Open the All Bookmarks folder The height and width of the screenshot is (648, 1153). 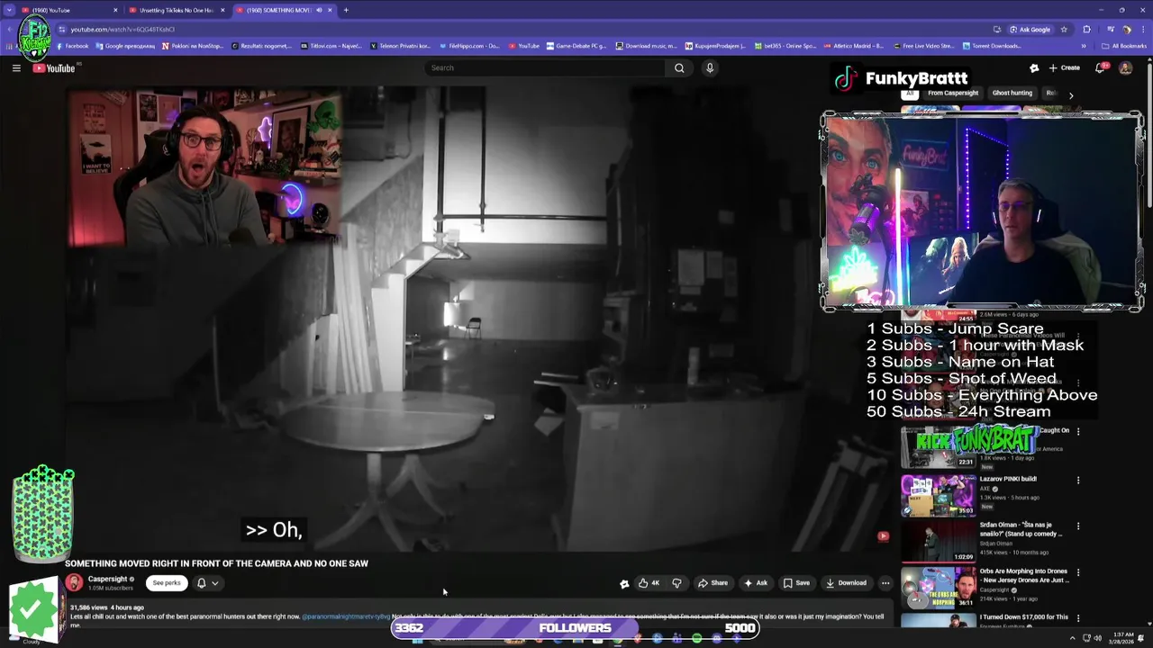[1124, 46]
